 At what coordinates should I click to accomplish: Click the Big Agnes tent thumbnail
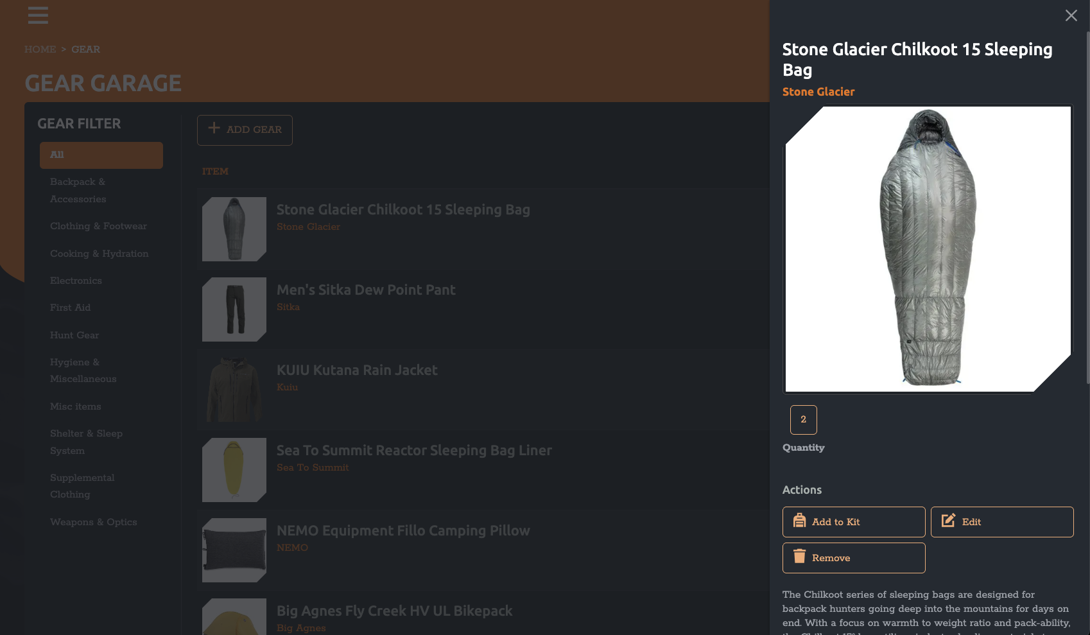coord(234,616)
